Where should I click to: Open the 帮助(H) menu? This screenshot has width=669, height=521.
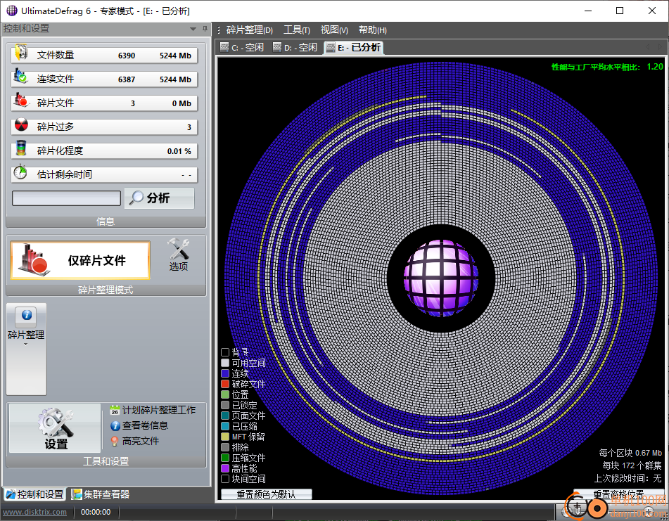coord(372,30)
